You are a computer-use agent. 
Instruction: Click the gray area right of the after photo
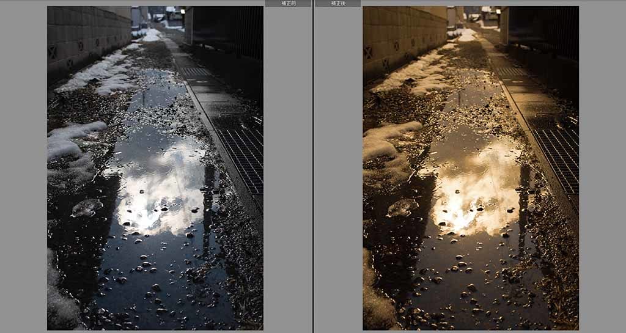click(x=602, y=166)
